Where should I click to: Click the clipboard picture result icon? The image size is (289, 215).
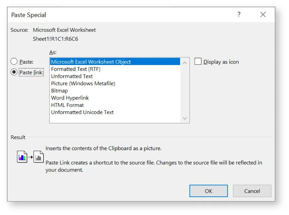point(30,157)
